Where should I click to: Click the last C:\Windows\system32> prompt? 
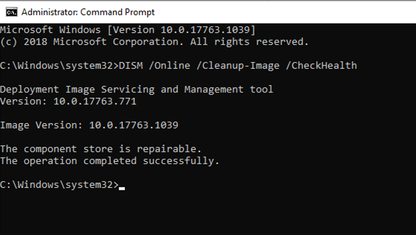[59, 185]
